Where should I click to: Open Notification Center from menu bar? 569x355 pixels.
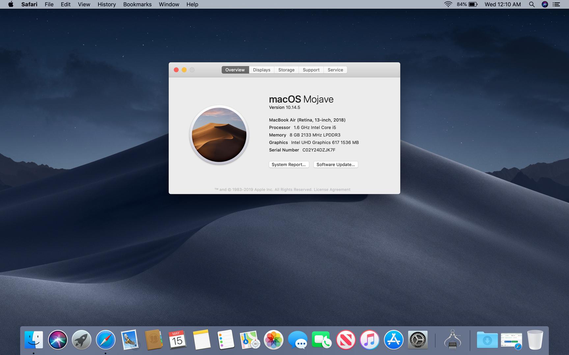(x=556, y=4)
